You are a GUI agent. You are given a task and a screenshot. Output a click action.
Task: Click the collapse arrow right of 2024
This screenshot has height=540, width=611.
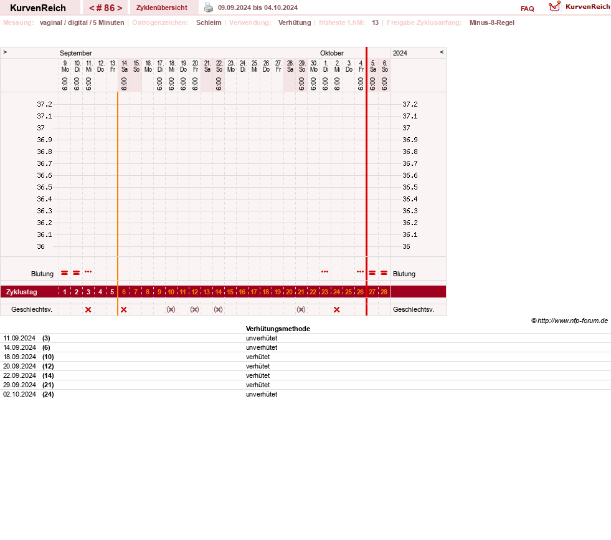coord(442,52)
